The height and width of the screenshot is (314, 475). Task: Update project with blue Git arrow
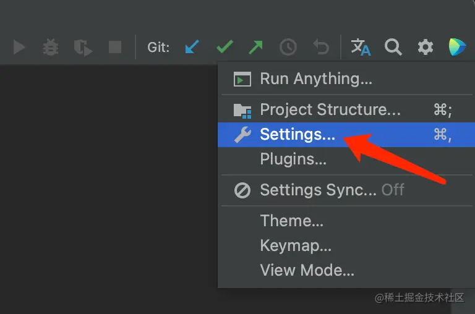pyautogui.click(x=192, y=47)
